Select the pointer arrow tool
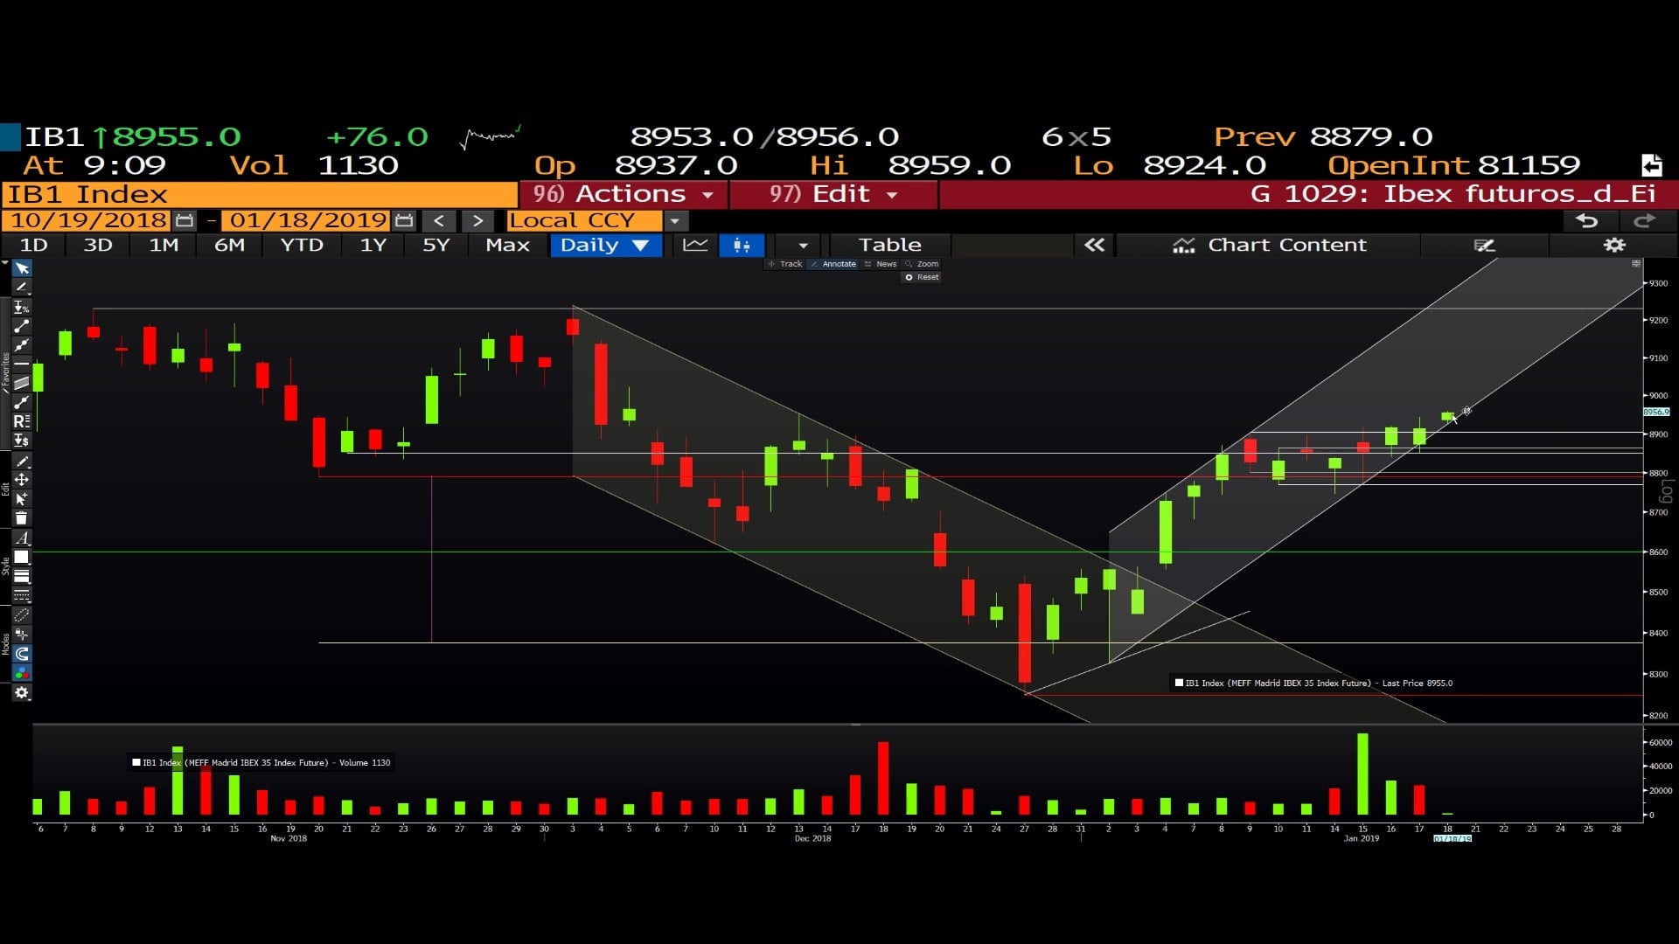 coord(22,268)
